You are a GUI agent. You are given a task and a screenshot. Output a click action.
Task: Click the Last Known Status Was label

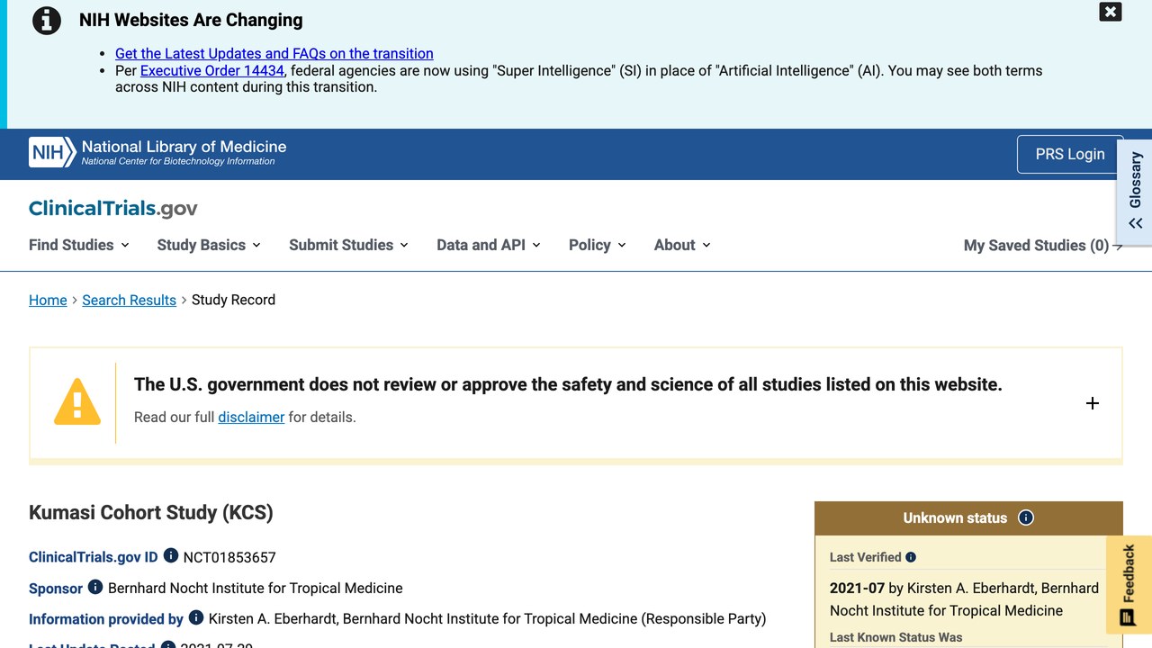(896, 637)
